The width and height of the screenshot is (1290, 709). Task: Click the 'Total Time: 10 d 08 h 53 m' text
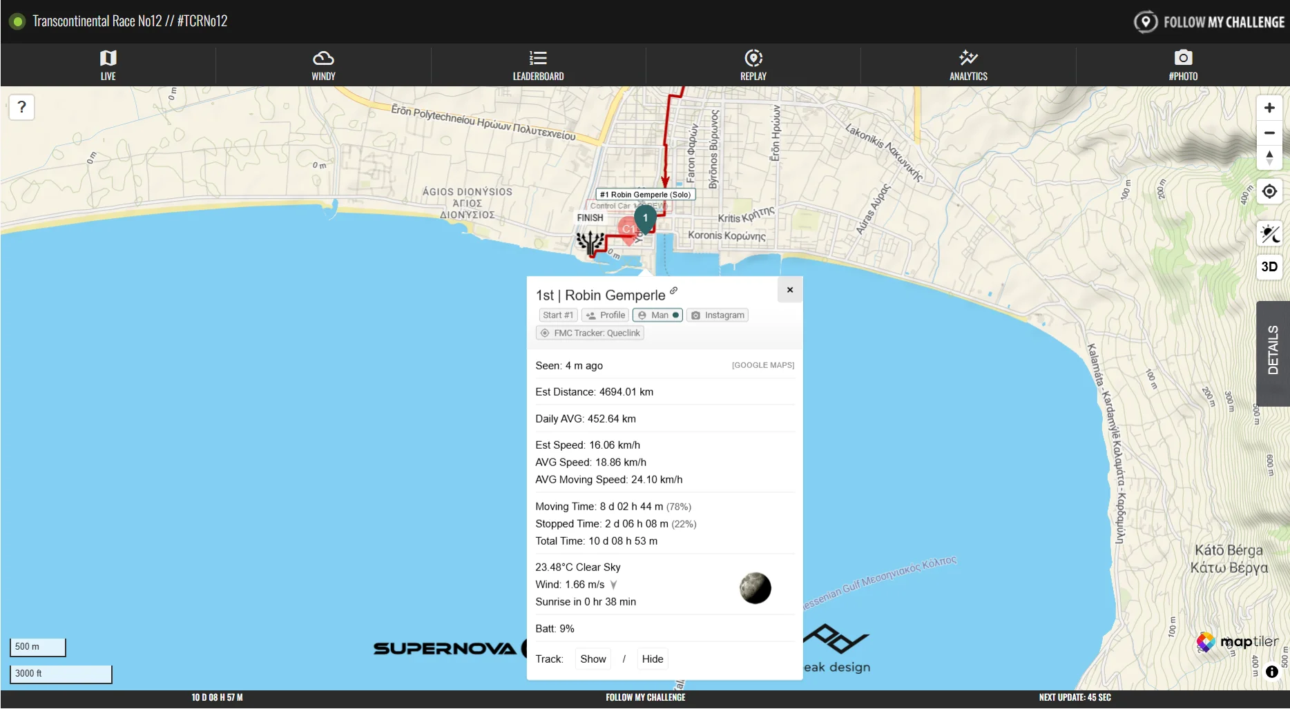(597, 541)
